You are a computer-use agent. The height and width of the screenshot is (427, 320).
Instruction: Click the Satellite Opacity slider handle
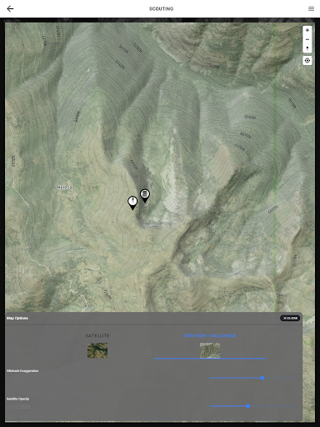[247, 406]
